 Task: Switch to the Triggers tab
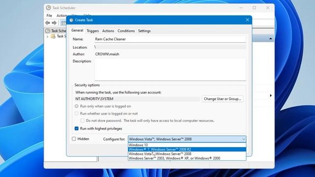tap(93, 31)
